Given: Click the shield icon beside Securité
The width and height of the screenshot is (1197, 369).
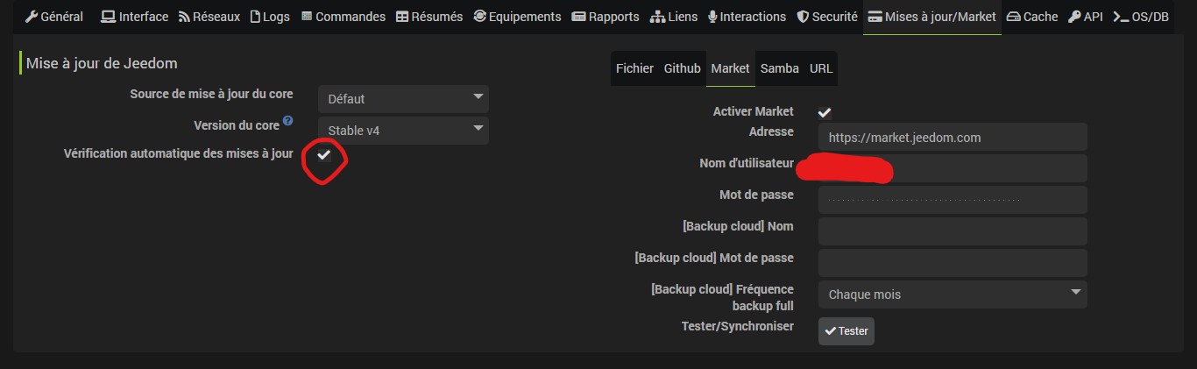Looking at the screenshot, I should tap(803, 17).
